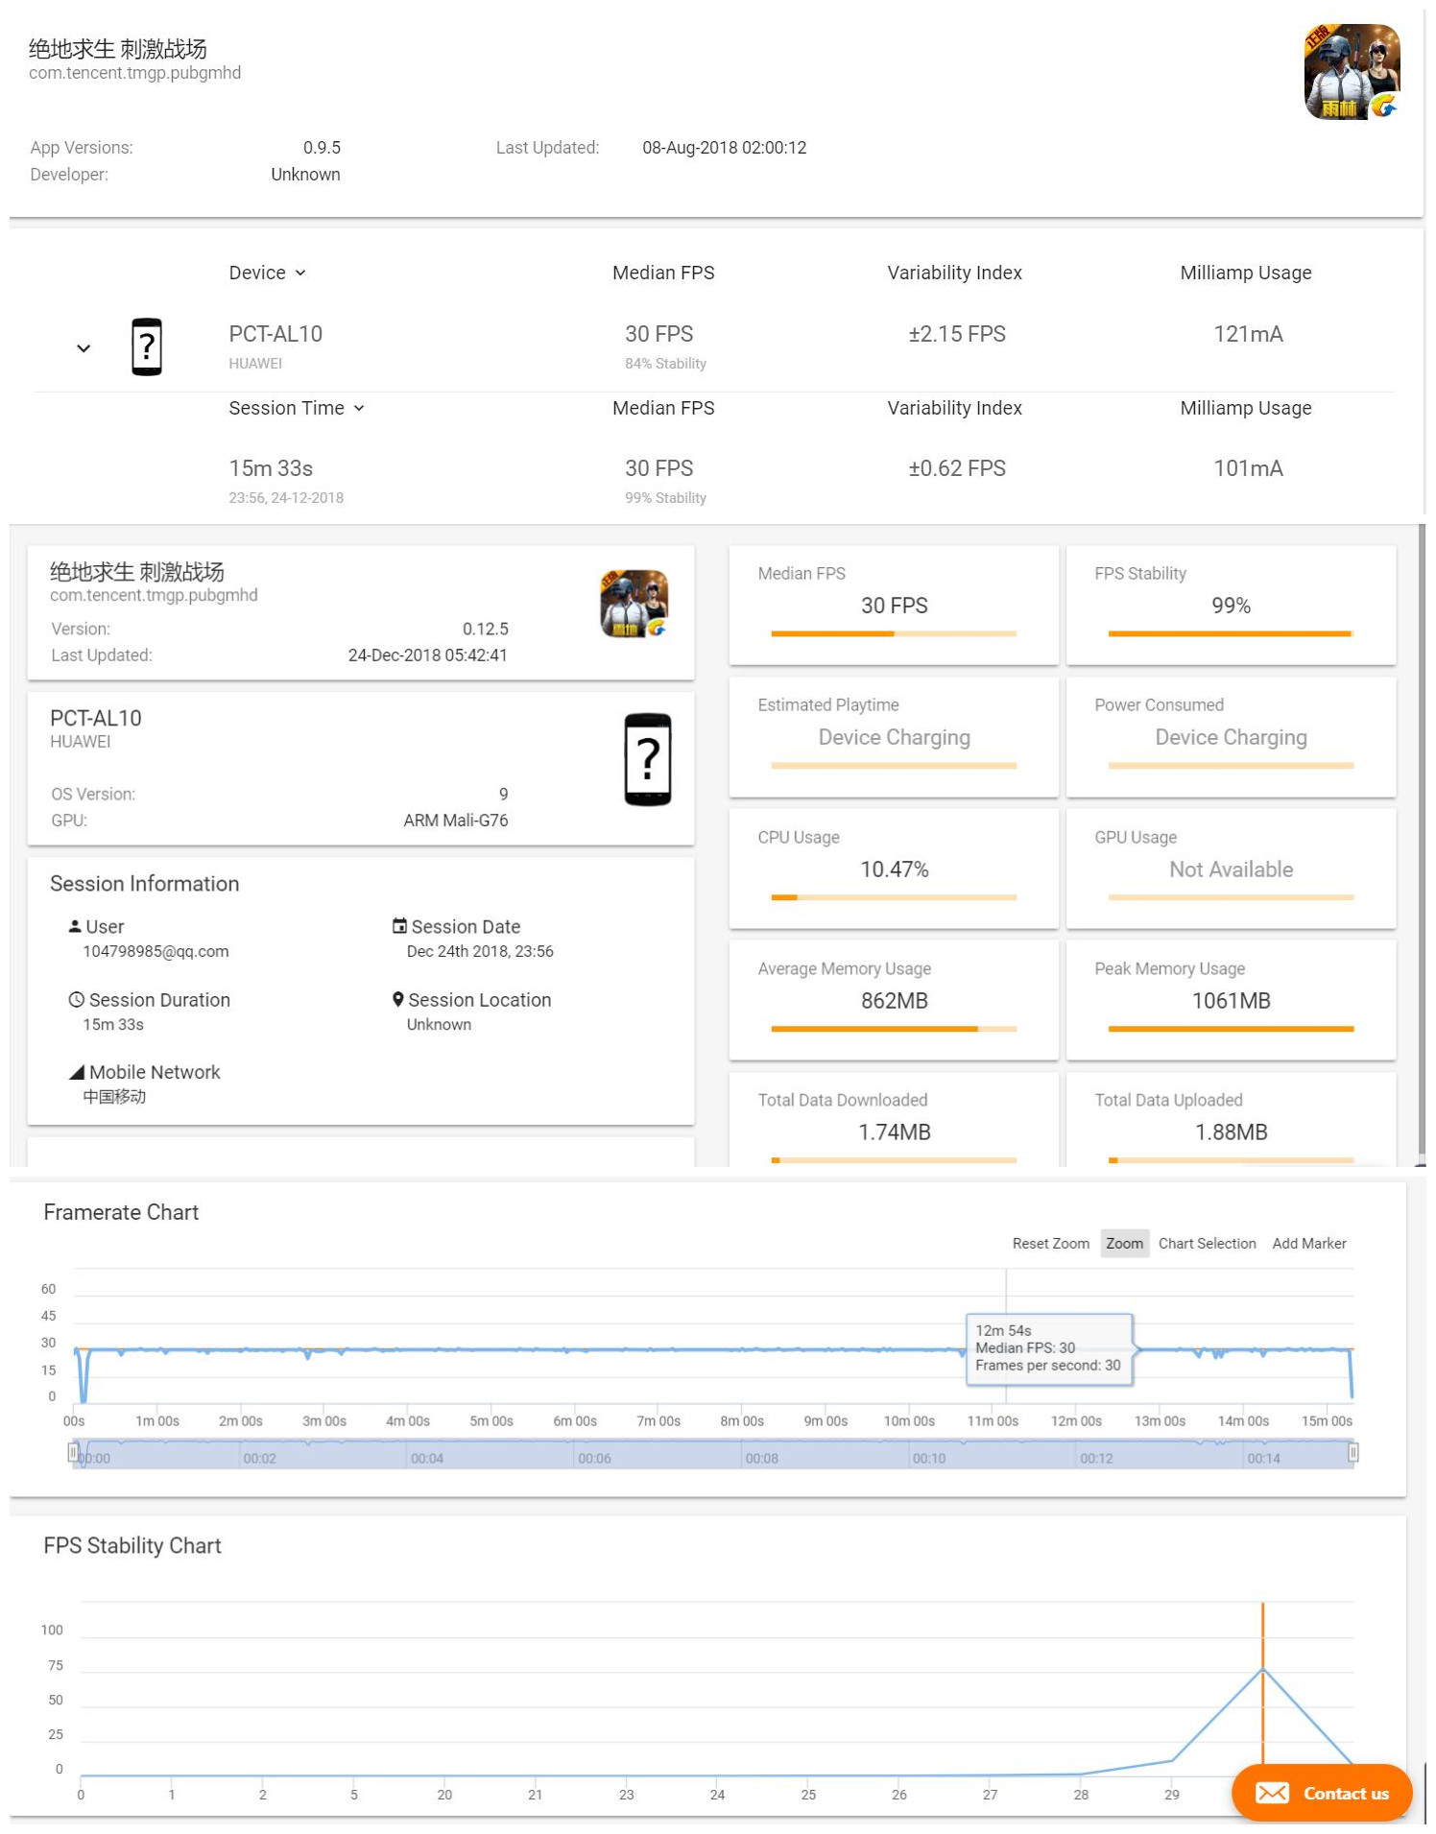Image resolution: width=1436 pixels, height=1834 pixels.
Task: Click the Session Duration clock icon
Action: coord(76,999)
